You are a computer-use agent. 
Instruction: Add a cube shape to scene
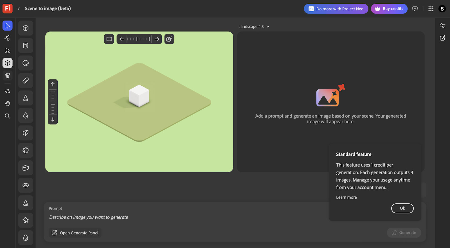26,28
